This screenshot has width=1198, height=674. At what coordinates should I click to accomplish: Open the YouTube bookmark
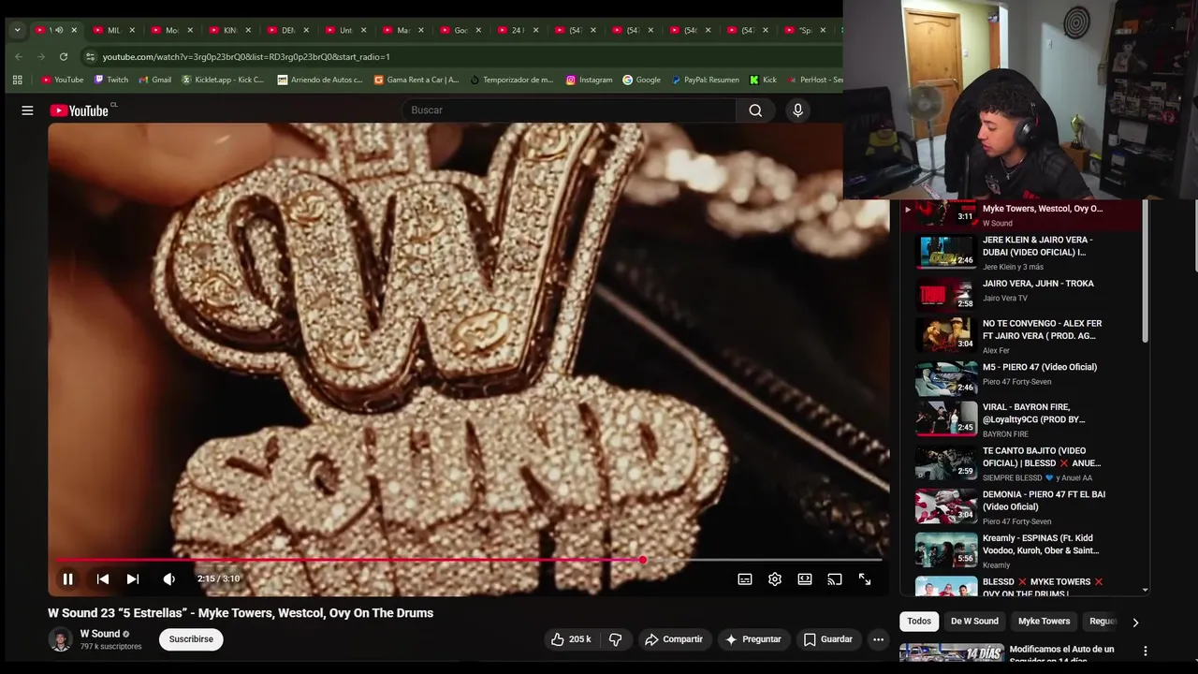point(63,80)
